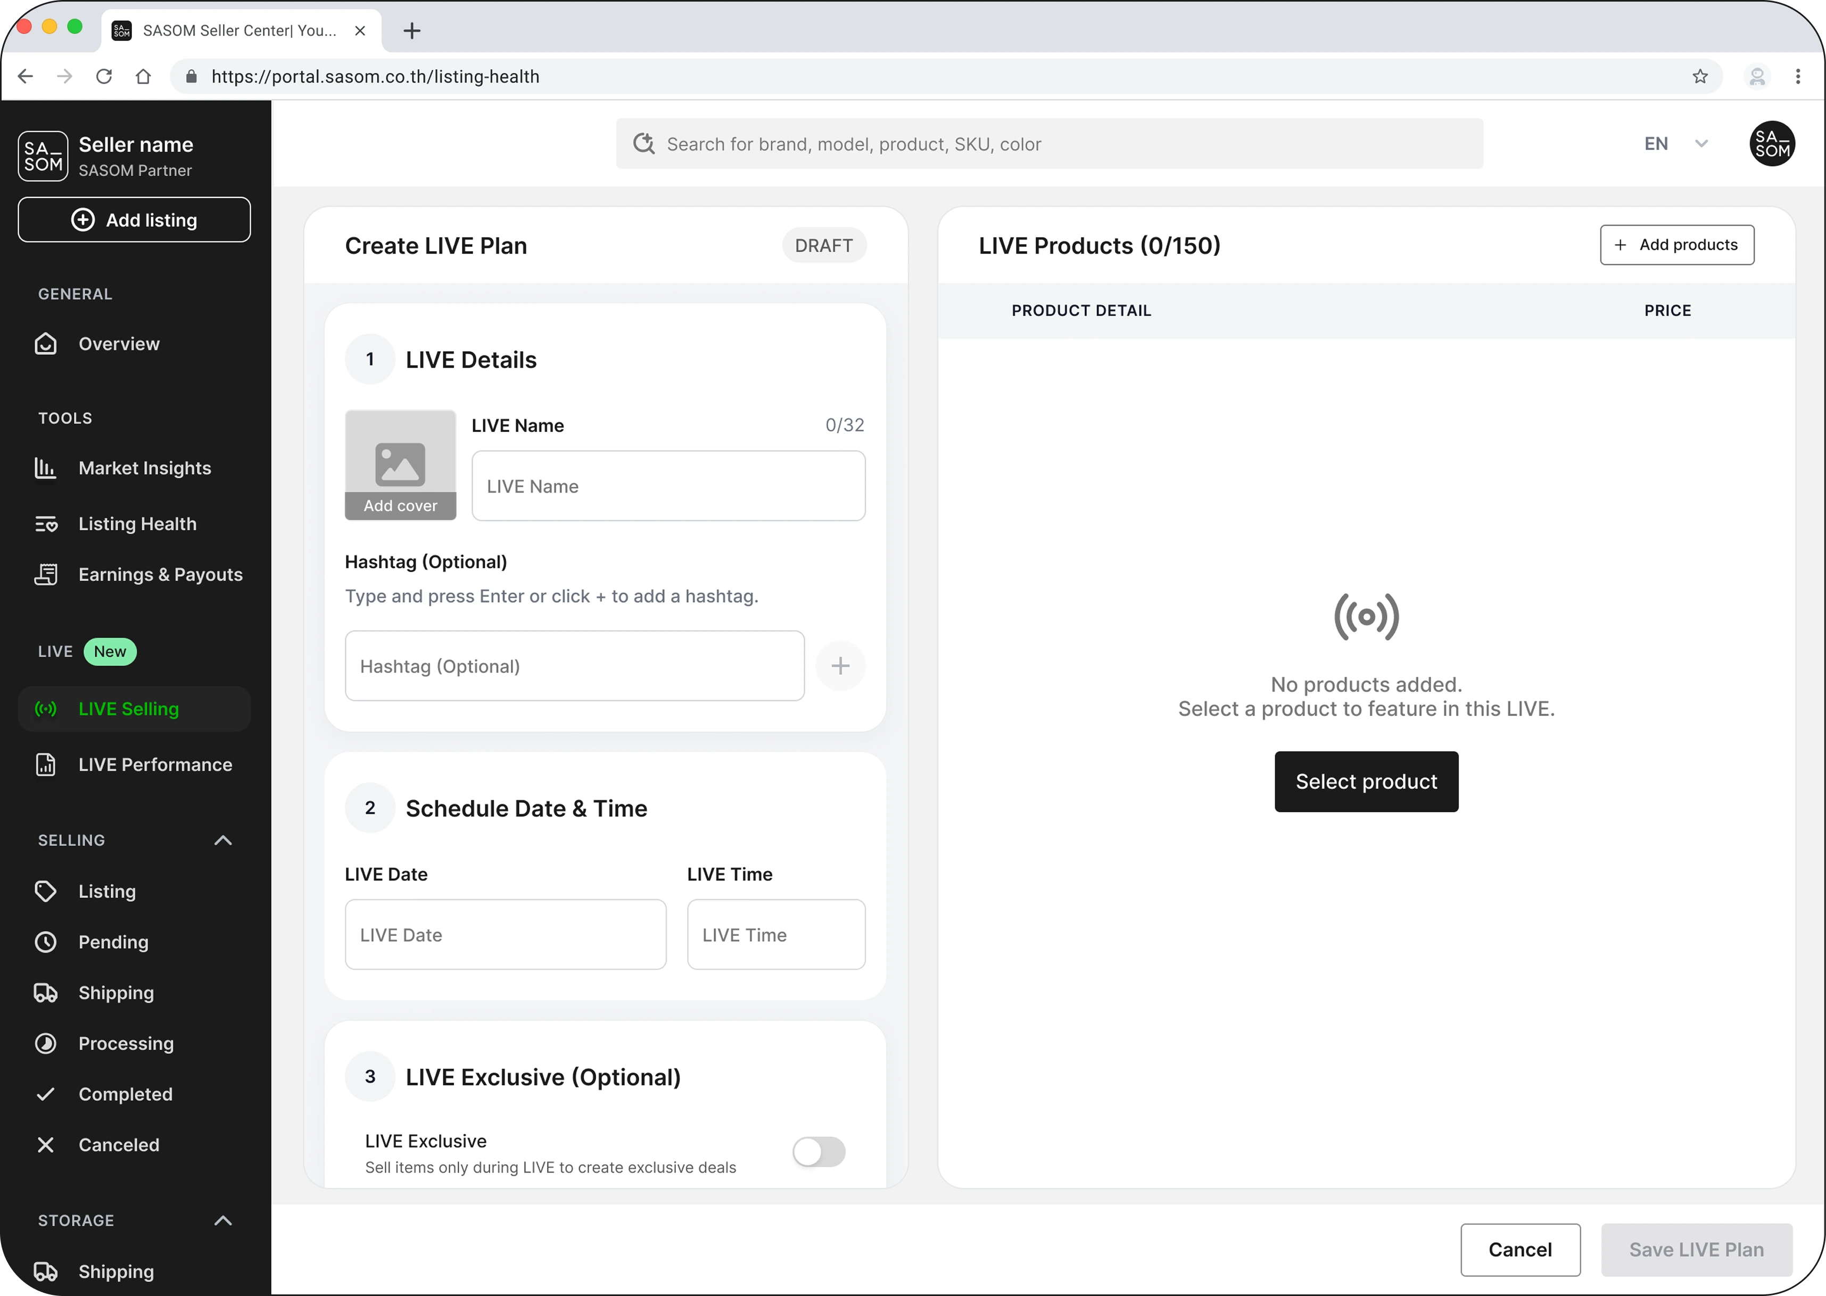Open the browser three-dot menu
The image size is (1826, 1296).
click(x=1798, y=77)
